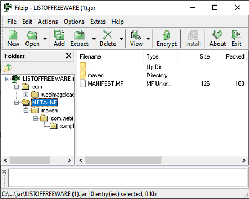Click the empty message log field
Screen dimensions: 249x199
(x=128, y=178)
